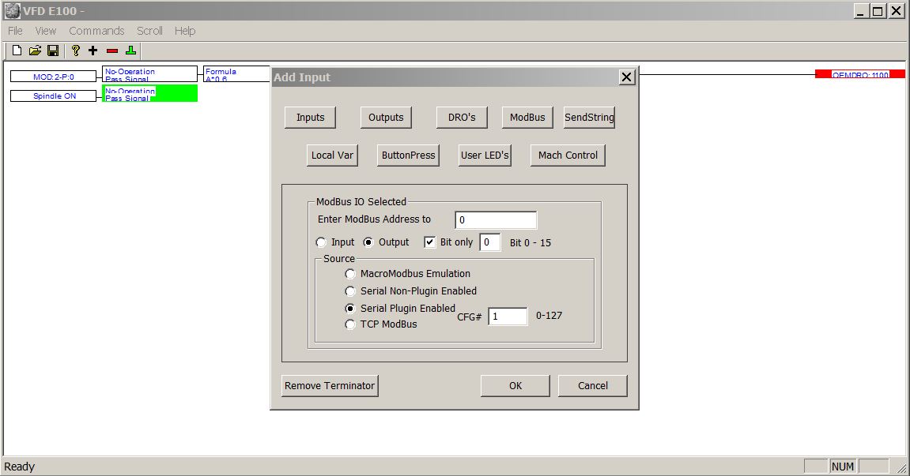Open the File menu
The height and width of the screenshot is (476, 910).
tap(15, 31)
